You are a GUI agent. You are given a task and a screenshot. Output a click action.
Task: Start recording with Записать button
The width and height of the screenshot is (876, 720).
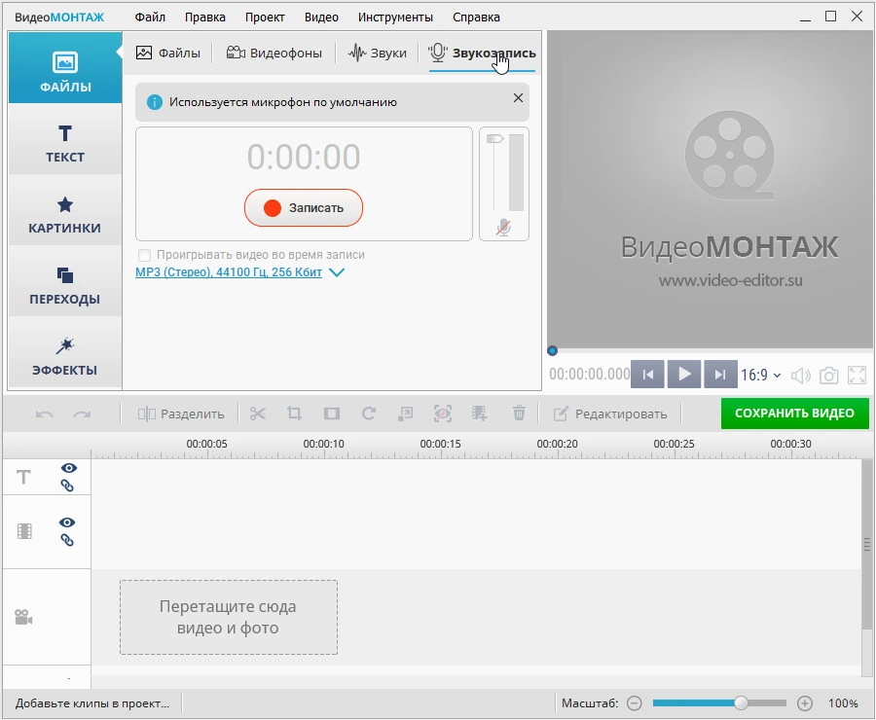(304, 208)
